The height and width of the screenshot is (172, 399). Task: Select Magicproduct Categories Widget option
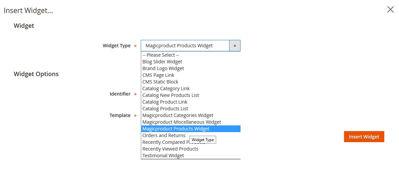[178, 115]
